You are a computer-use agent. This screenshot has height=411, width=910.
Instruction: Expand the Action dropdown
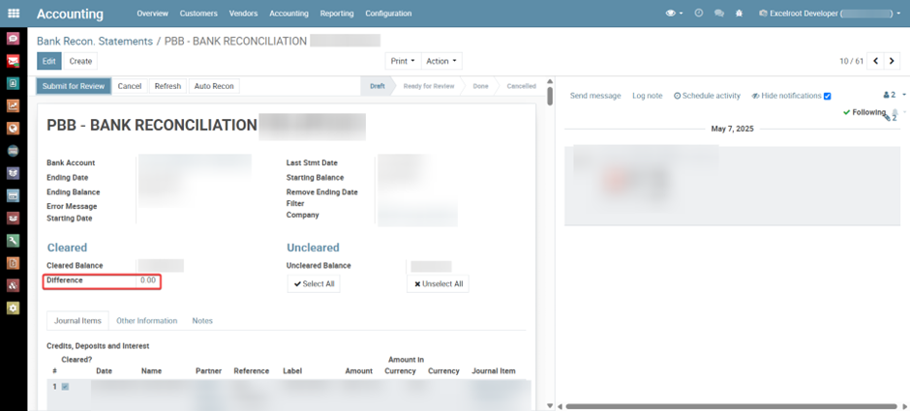click(441, 61)
